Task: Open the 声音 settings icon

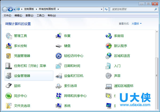Action: point(109,76)
